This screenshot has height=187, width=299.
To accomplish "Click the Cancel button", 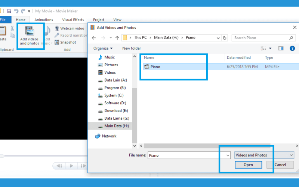I will 280,165.
